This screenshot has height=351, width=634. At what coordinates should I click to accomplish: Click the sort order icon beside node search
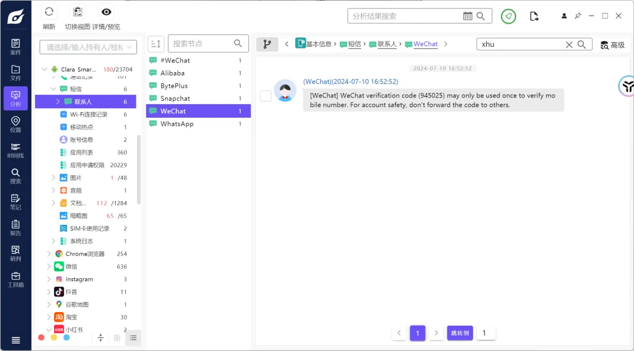point(156,44)
